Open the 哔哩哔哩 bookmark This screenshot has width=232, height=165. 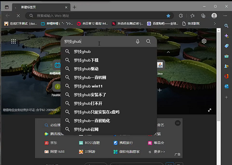coord(57,23)
